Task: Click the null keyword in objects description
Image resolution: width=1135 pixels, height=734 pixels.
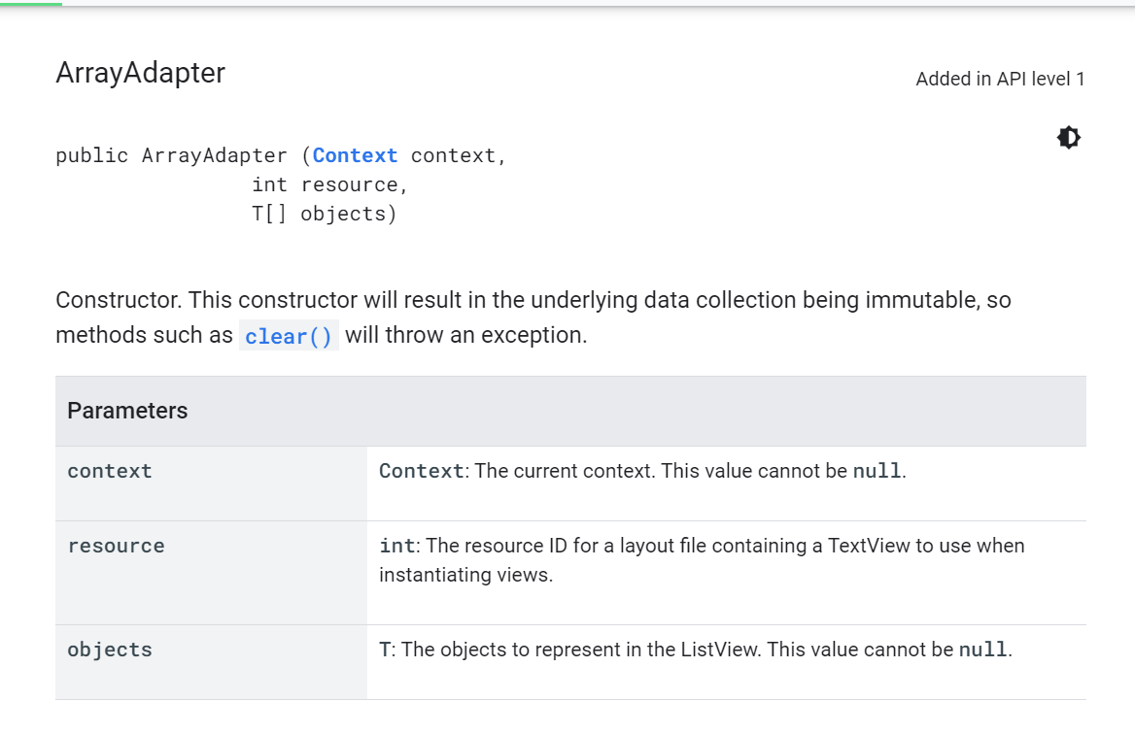Action: (983, 649)
